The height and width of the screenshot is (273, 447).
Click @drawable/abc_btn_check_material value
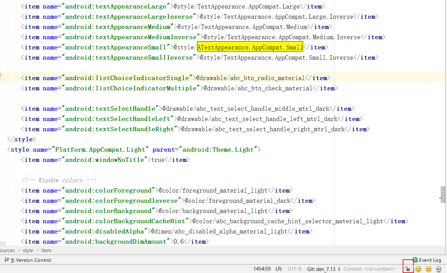[258, 88]
